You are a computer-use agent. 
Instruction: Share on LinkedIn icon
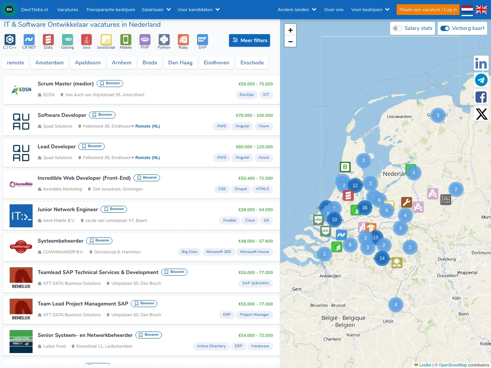pyautogui.click(x=481, y=64)
